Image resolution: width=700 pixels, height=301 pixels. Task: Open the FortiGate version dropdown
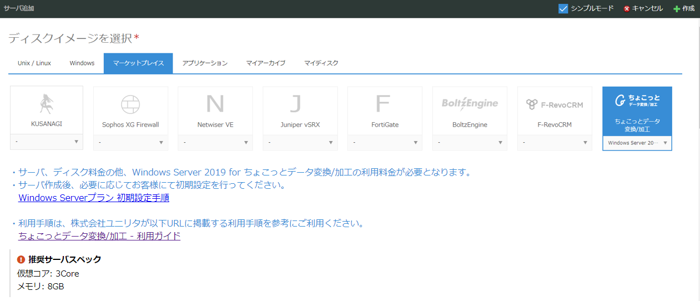tap(385, 143)
